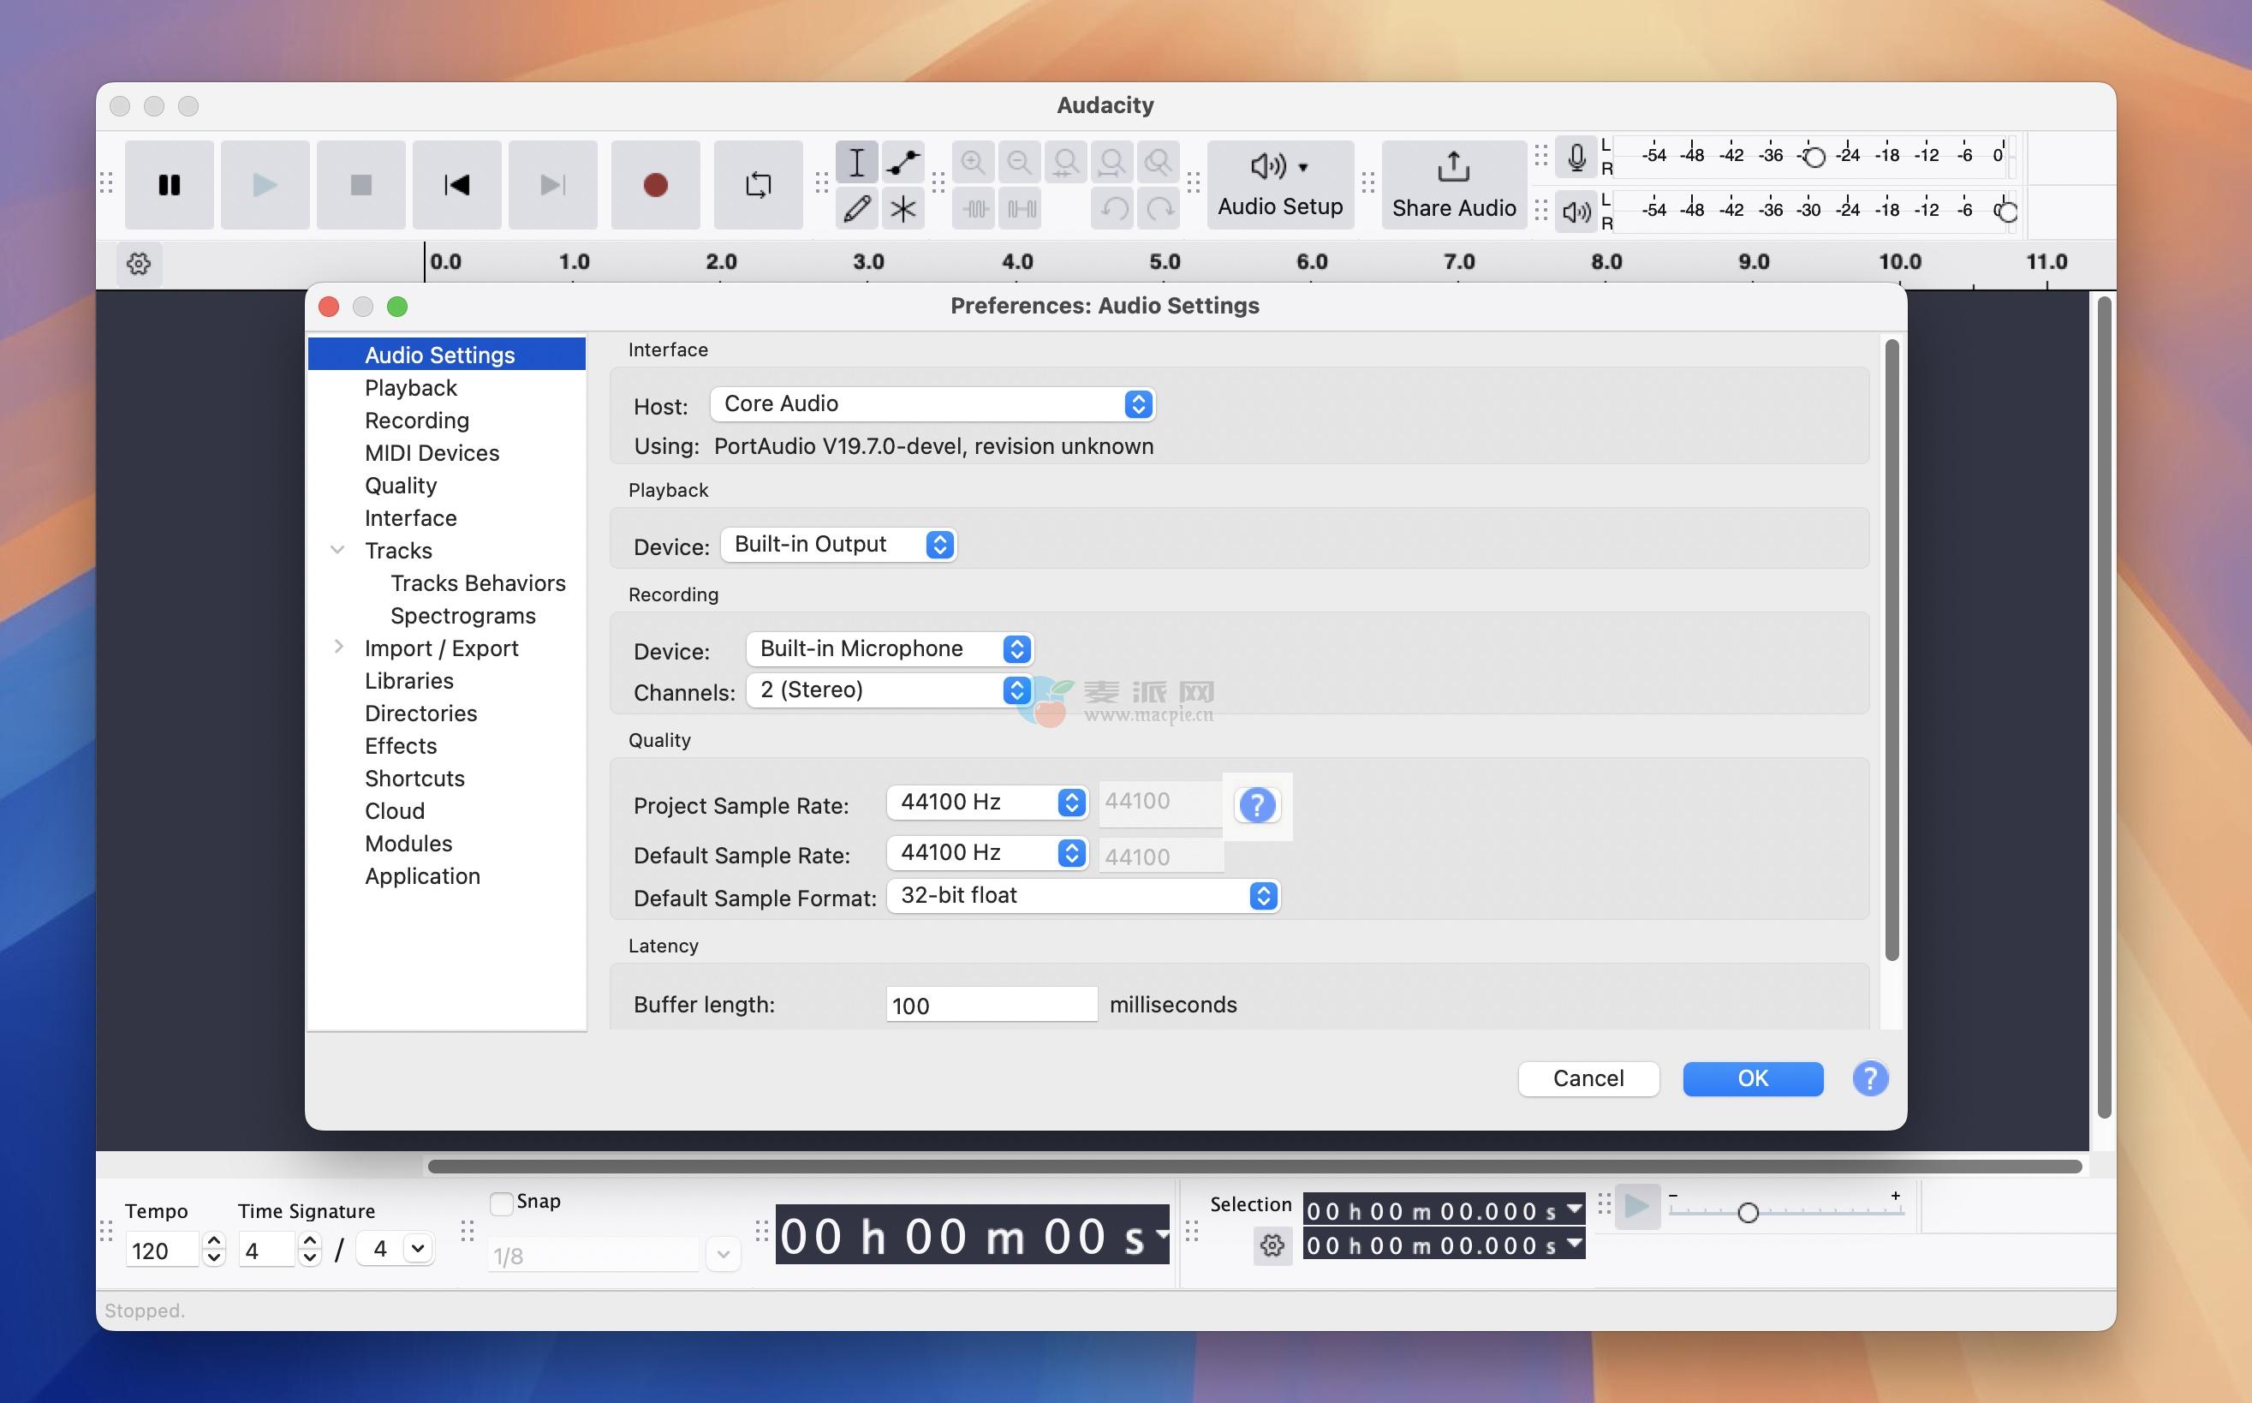The image size is (2252, 1403).
Task: Open timeline options gear icon
Action: [x=139, y=264]
